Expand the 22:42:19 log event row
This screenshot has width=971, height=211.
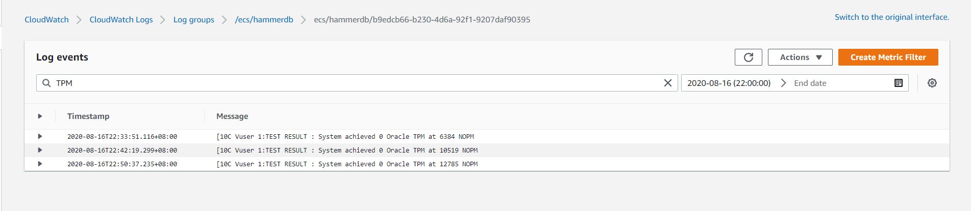coord(40,150)
